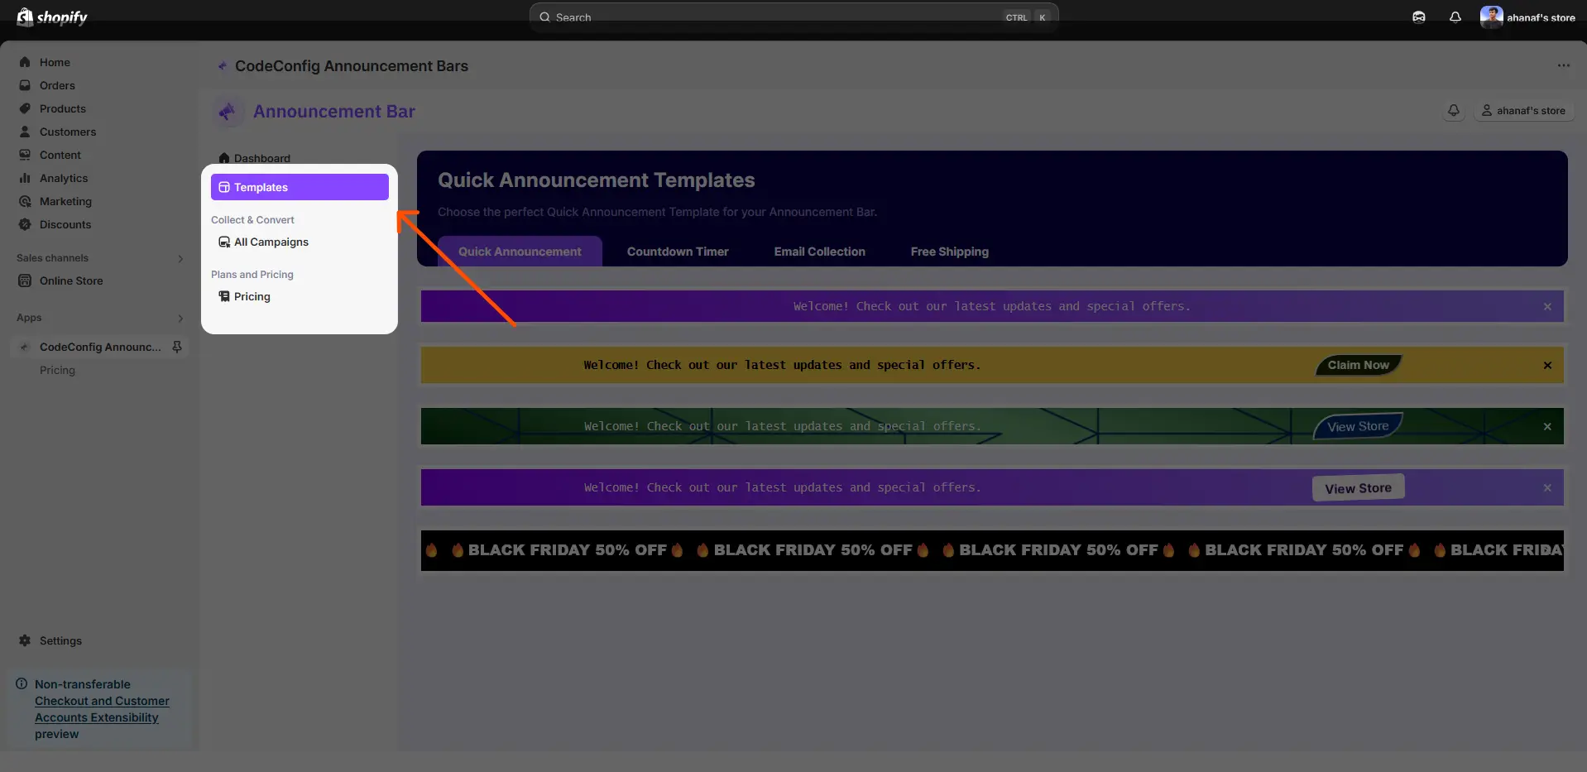
Task: Click the Claim Now button
Action: (x=1359, y=365)
